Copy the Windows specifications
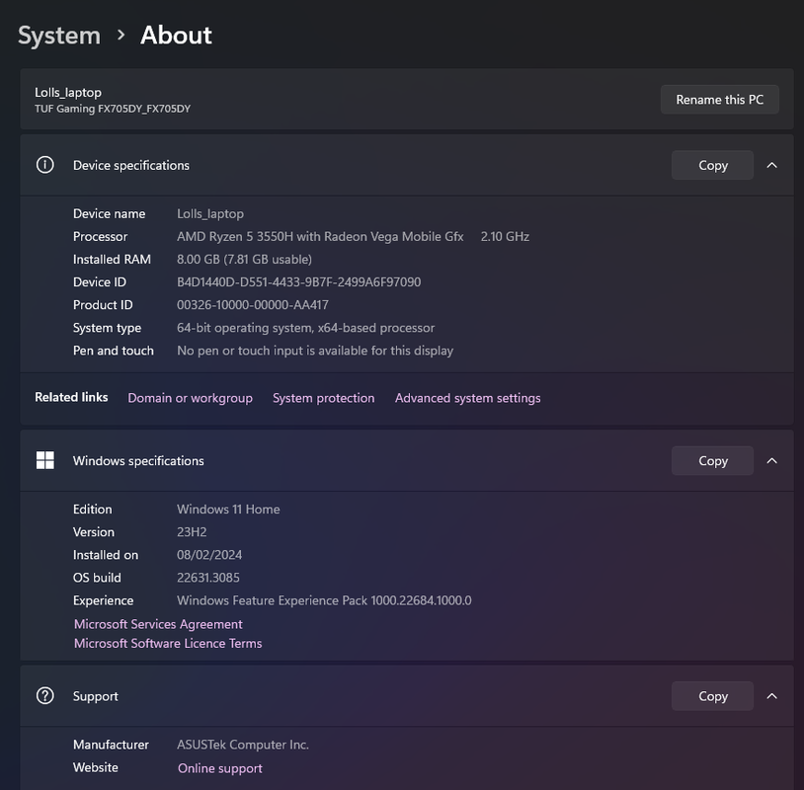 coord(712,460)
